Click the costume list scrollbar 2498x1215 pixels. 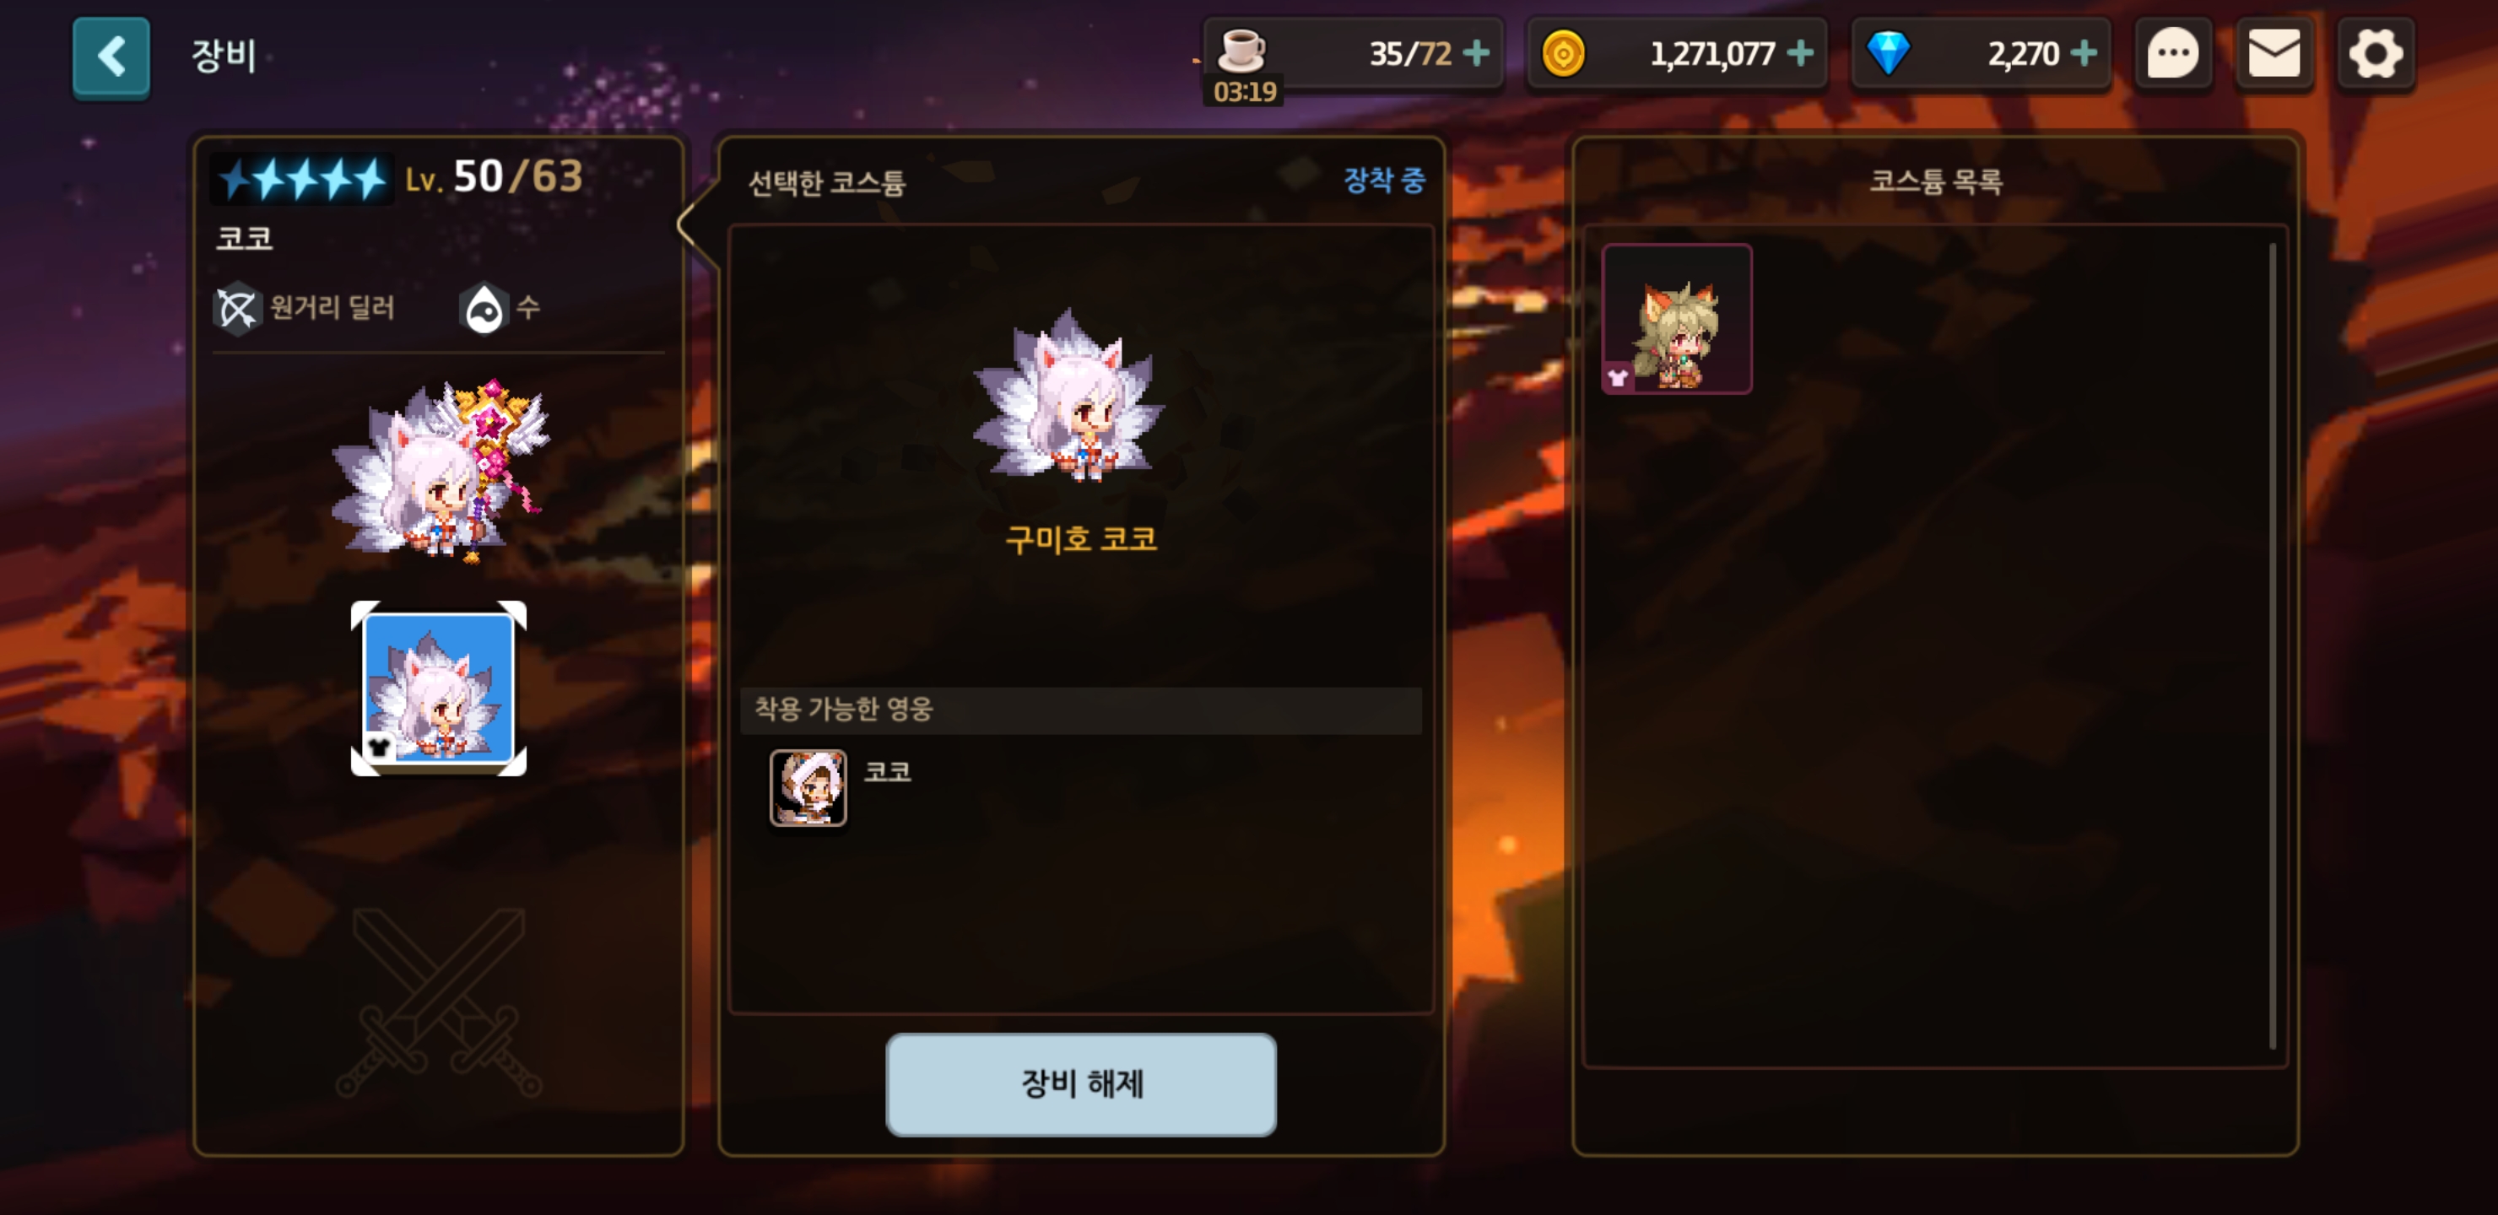2272,645
